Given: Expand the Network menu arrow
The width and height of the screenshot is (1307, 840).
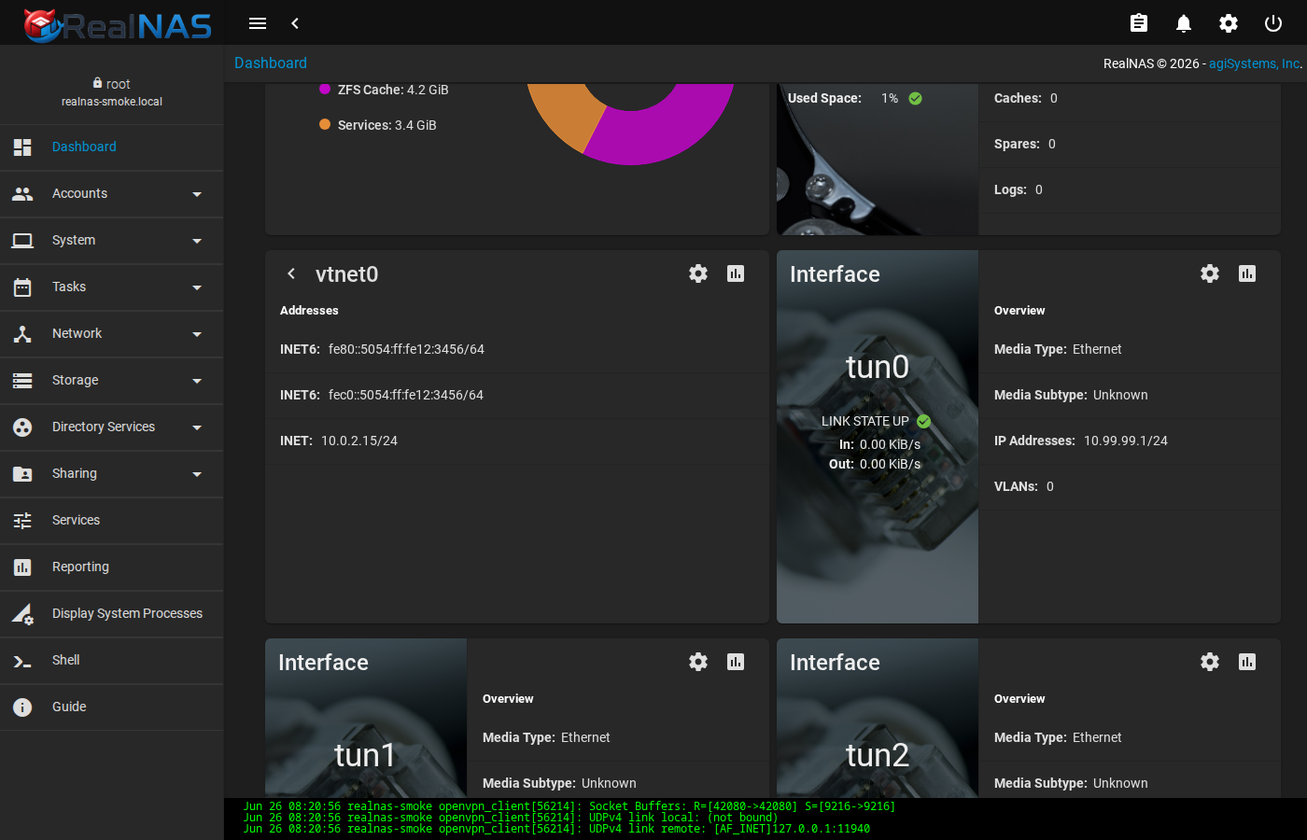Looking at the screenshot, I should [x=197, y=334].
